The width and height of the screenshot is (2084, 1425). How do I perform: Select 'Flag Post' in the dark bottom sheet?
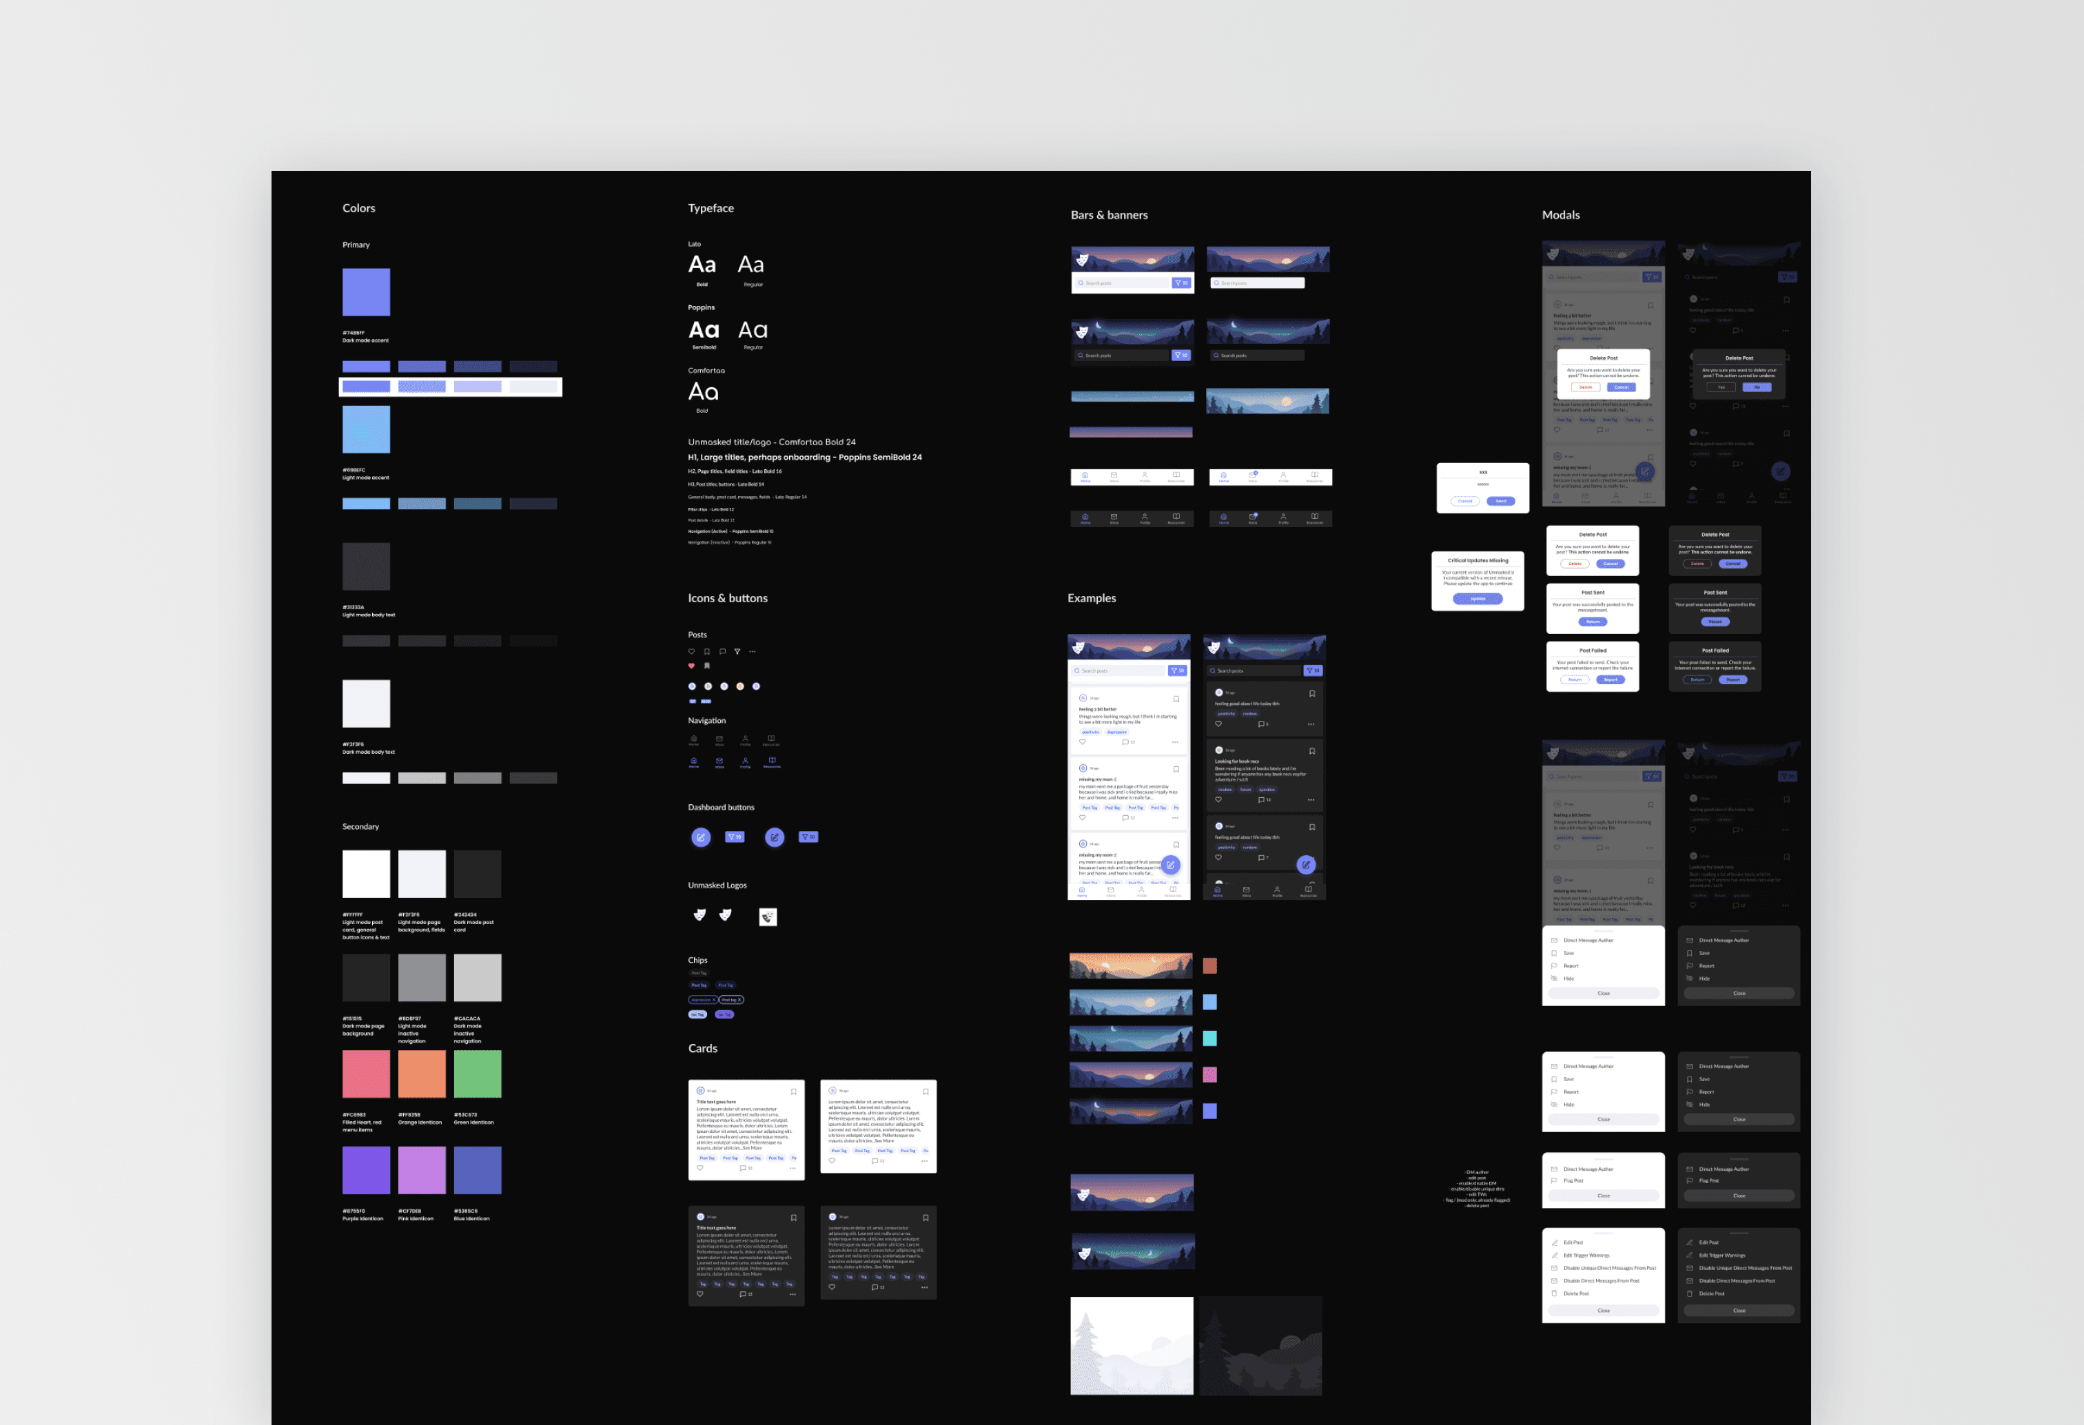point(1708,1180)
